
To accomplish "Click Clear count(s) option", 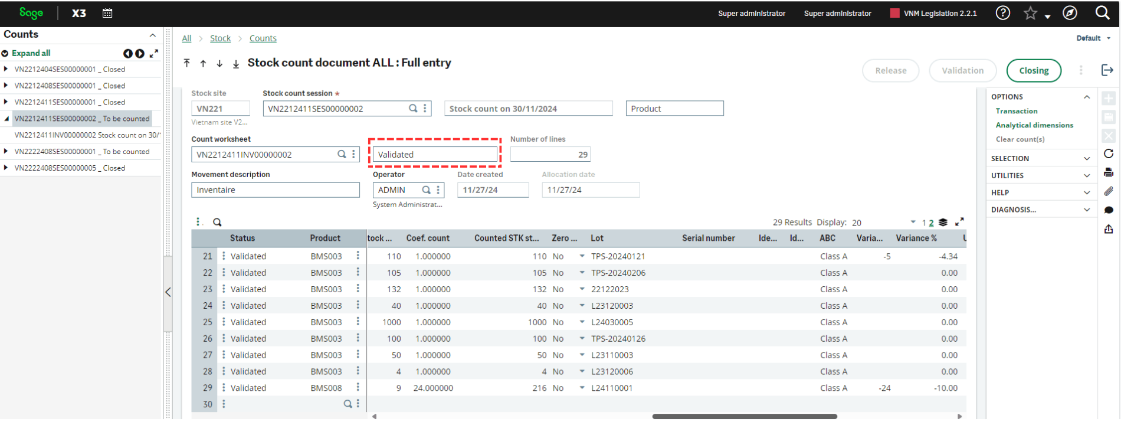I will (1020, 139).
